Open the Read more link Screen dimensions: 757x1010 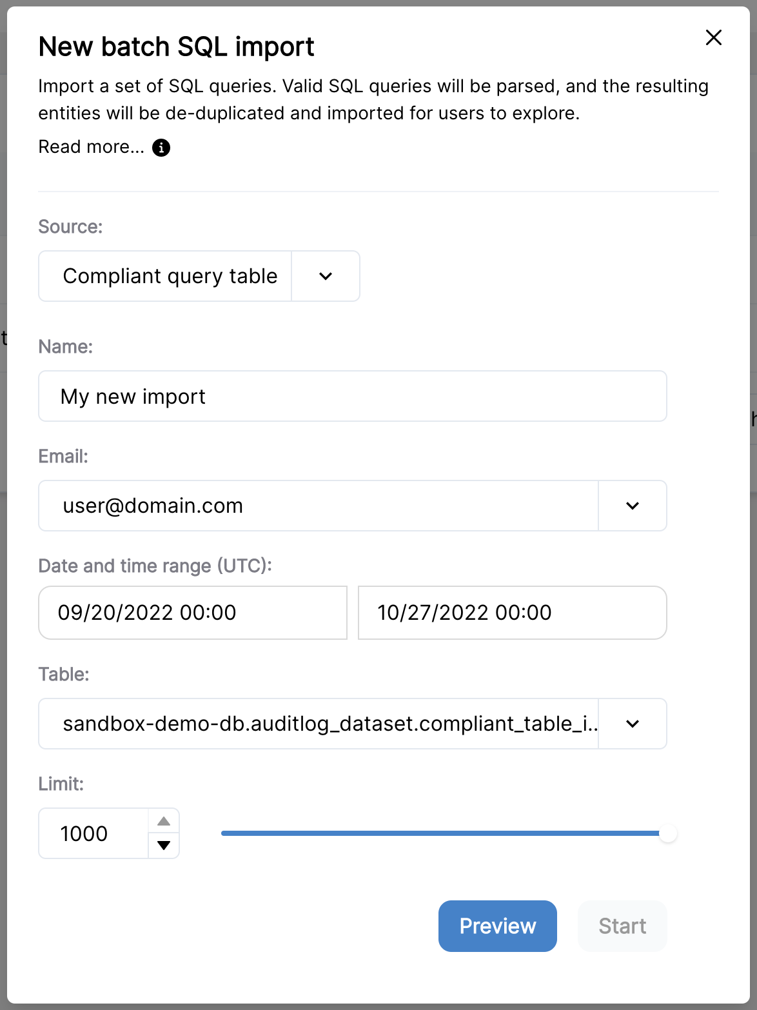point(91,147)
